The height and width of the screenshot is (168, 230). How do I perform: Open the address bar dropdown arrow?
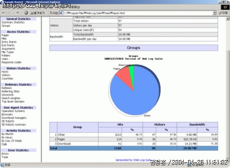pos(214,13)
